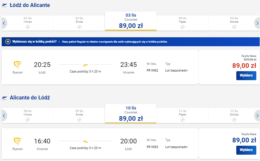
Task: Click the plus icon in the Regular package banner
Action: 8,42
